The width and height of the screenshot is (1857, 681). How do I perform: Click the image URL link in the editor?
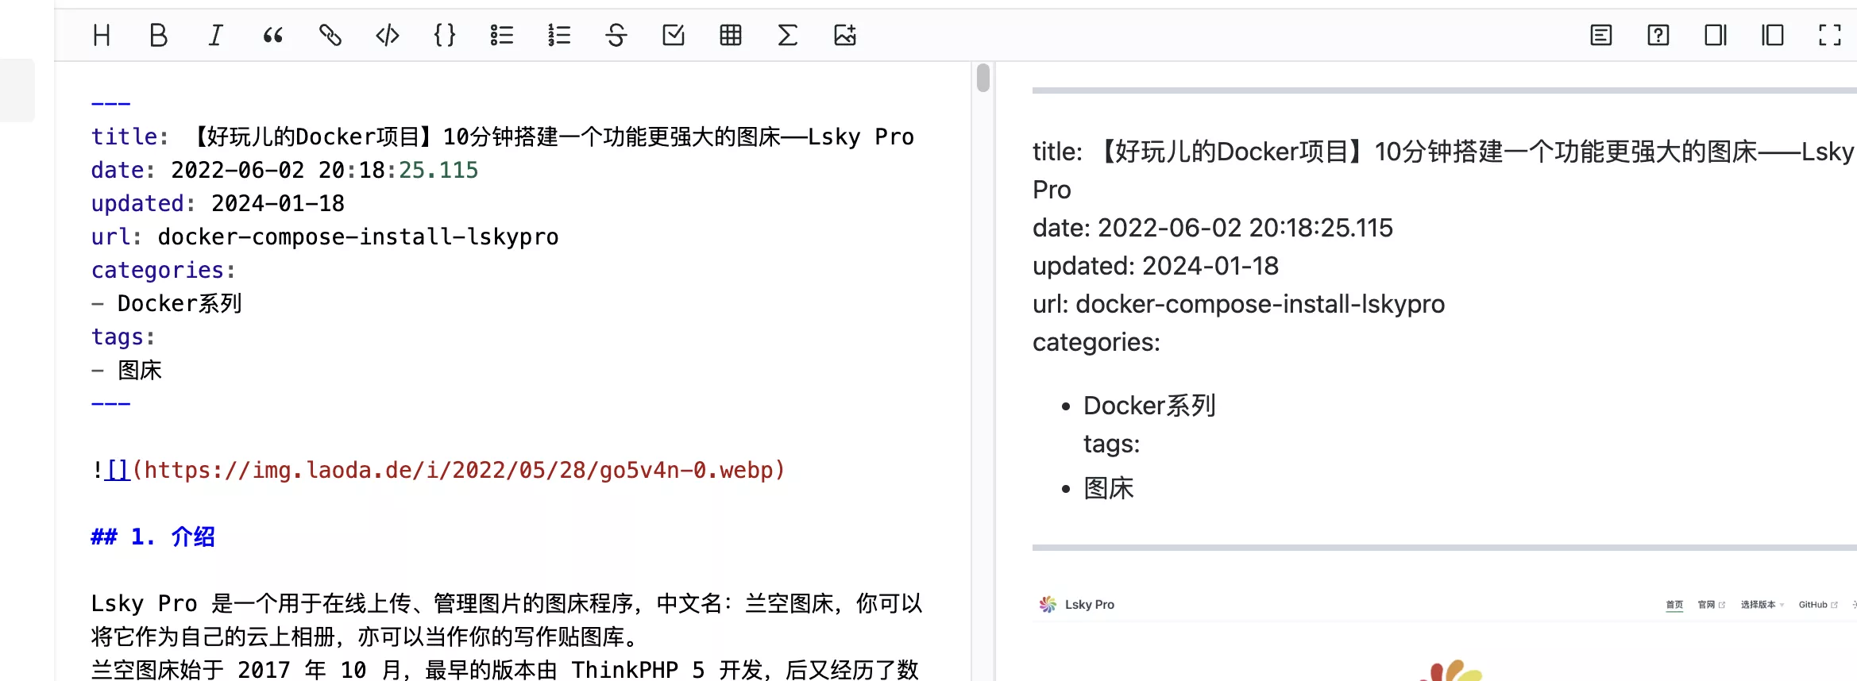pos(458,470)
